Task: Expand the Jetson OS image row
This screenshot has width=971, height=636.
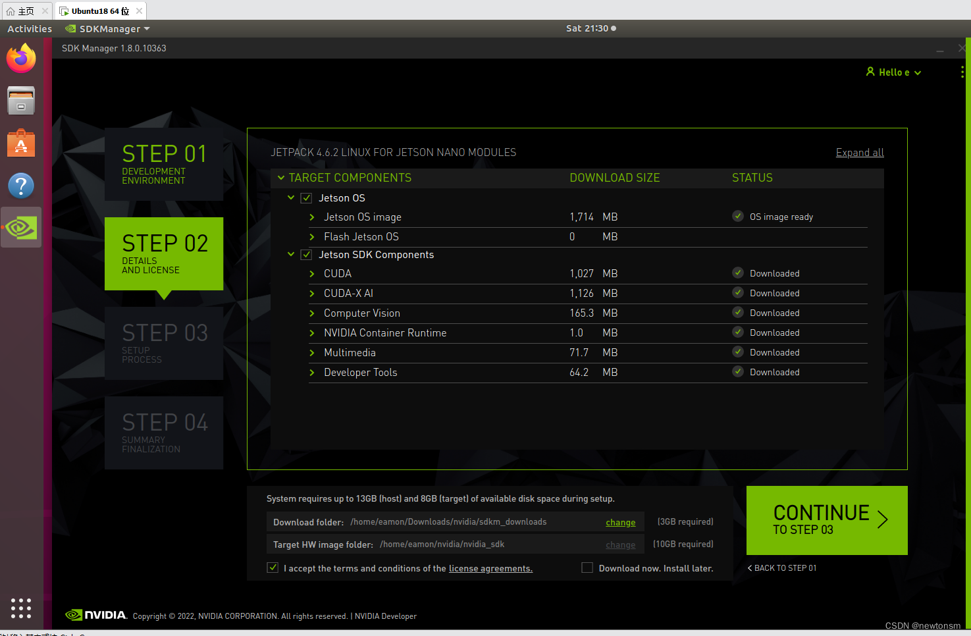Action: pyautogui.click(x=312, y=217)
